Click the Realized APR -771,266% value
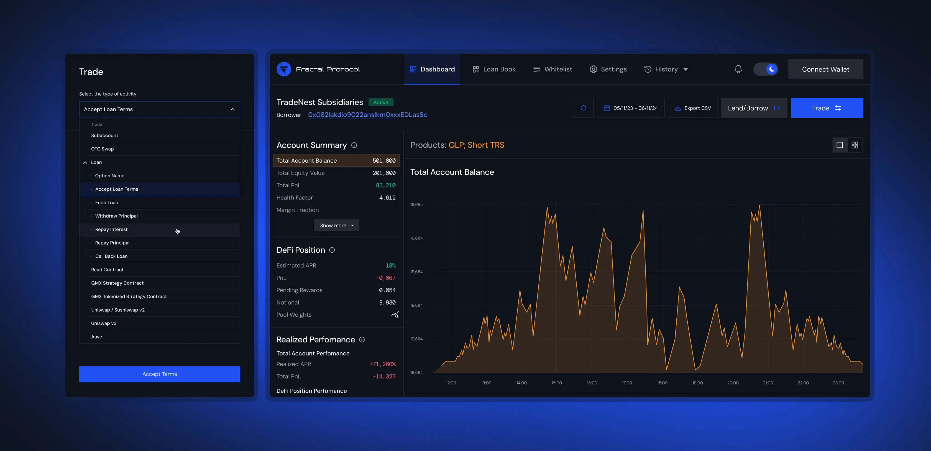 coord(381,364)
